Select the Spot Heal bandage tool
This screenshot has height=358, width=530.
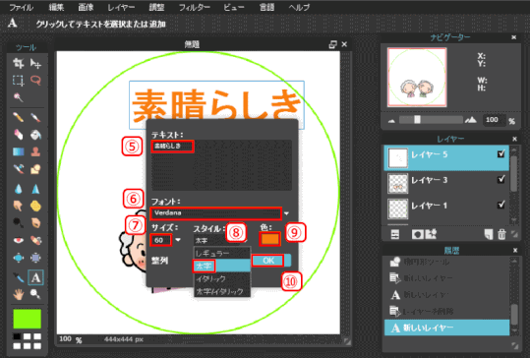tap(35, 240)
